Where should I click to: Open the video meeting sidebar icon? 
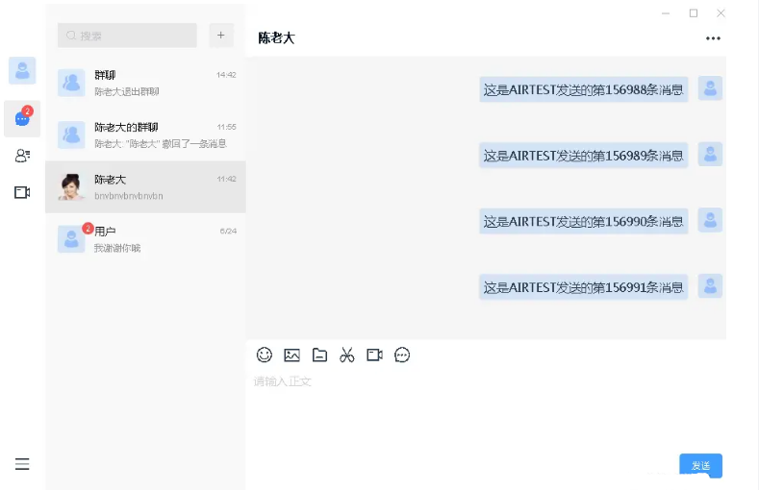[22, 192]
